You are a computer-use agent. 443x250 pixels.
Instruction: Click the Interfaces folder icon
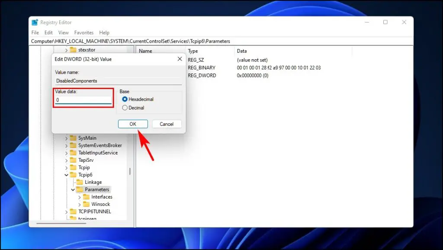(x=86, y=197)
